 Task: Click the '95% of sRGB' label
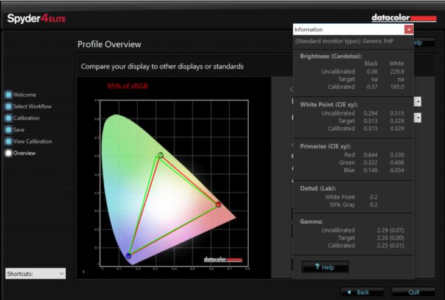127,86
